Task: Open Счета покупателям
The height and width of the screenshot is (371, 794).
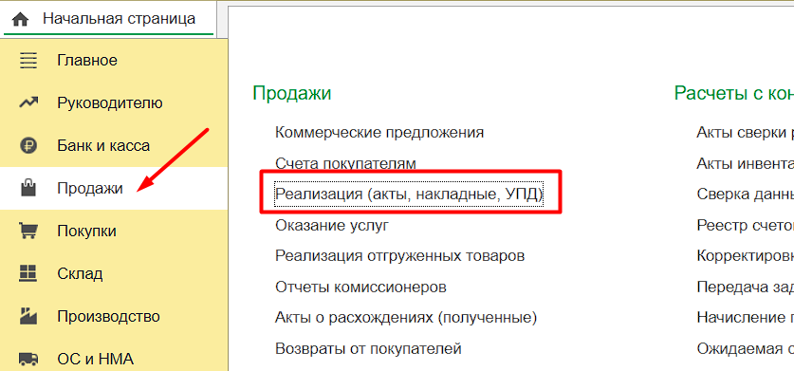Action: [x=345, y=164]
